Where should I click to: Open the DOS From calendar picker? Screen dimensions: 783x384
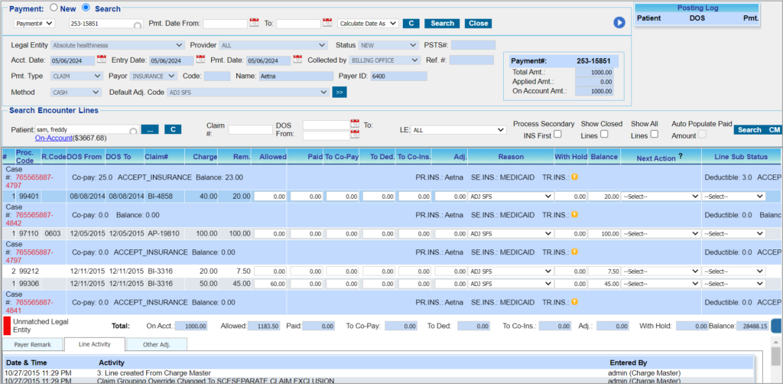click(x=355, y=124)
